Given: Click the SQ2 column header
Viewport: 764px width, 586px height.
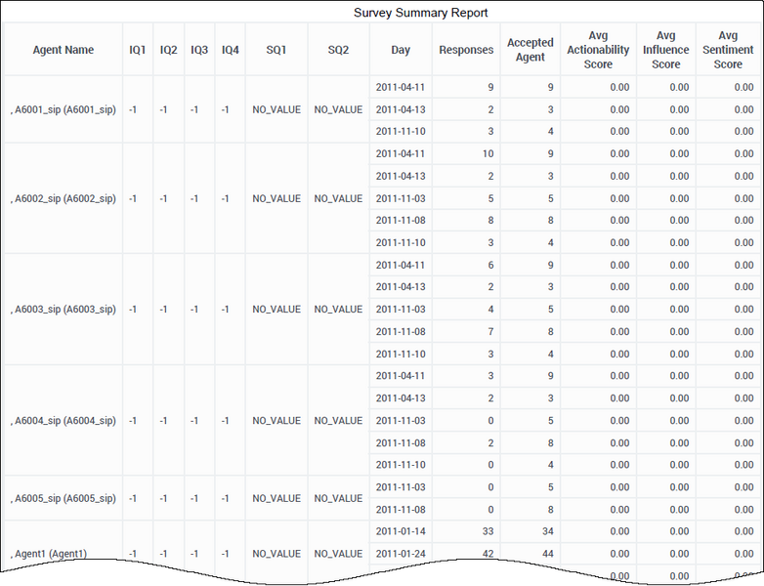Looking at the screenshot, I should click(x=338, y=50).
